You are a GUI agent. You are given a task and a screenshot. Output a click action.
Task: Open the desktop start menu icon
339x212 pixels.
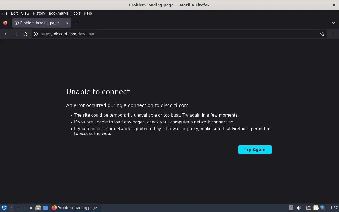tap(4, 208)
